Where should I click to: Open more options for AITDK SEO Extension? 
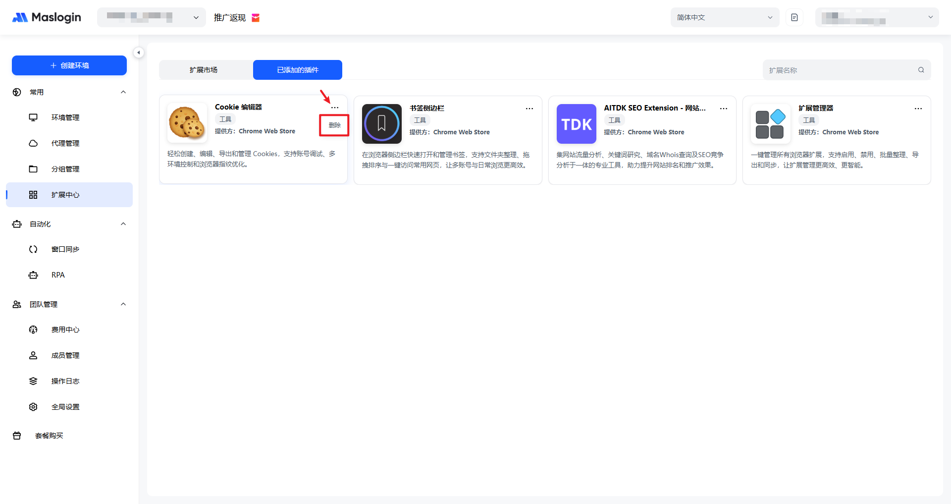point(723,109)
